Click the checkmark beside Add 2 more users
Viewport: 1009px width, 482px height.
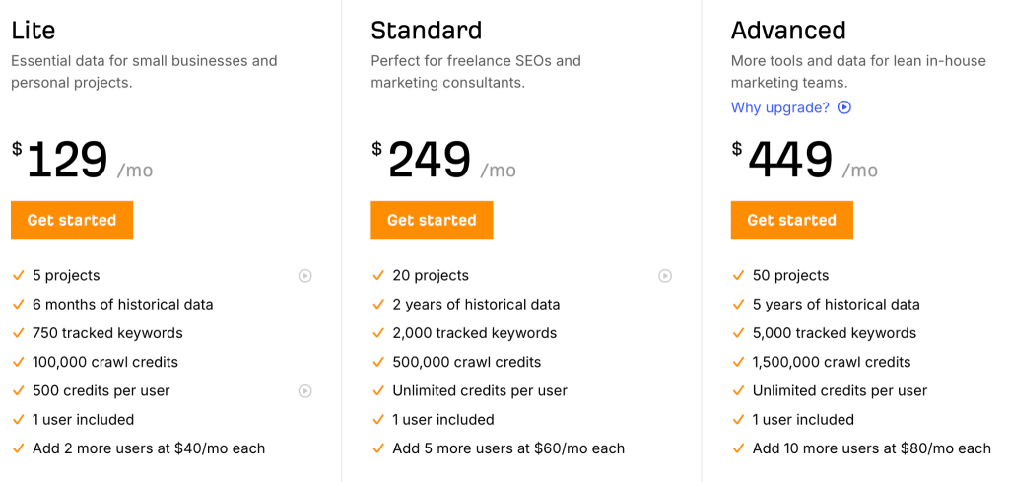18,448
